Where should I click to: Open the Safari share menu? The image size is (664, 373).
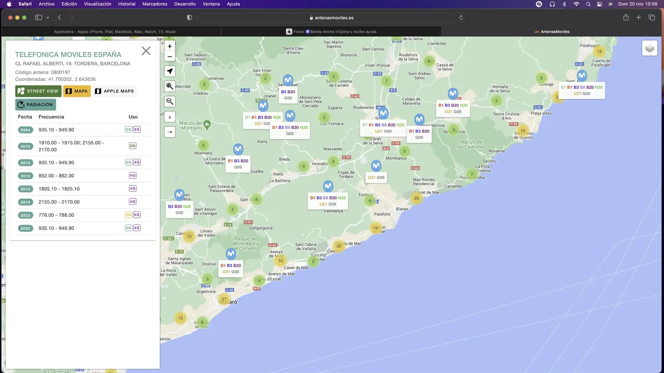pyautogui.click(x=626, y=17)
